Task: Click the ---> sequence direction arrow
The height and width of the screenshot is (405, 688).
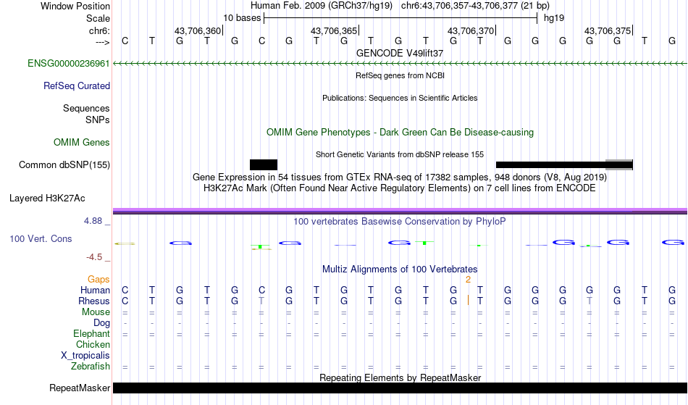Action: pyautogui.click(x=103, y=42)
